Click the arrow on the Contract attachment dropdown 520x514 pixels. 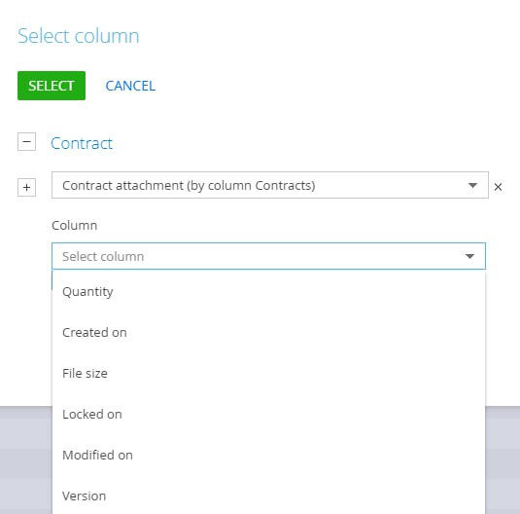[x=472, y=185]
